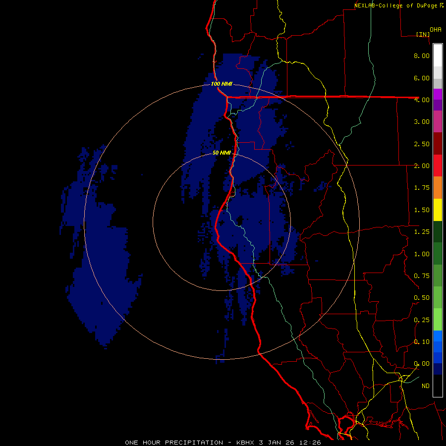Select the yellow legend swatch
This screenshot has height=446, width=446.
pyautogui.click(x=438, y=210)
